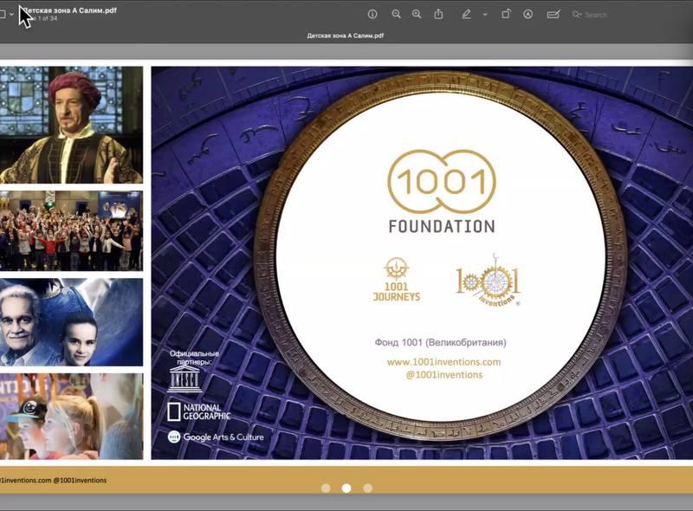
Task: Zoom out of the PDF page
Action: point(396,14)
